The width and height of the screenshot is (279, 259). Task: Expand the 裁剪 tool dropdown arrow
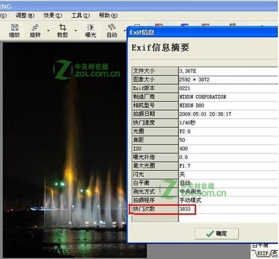76,30
